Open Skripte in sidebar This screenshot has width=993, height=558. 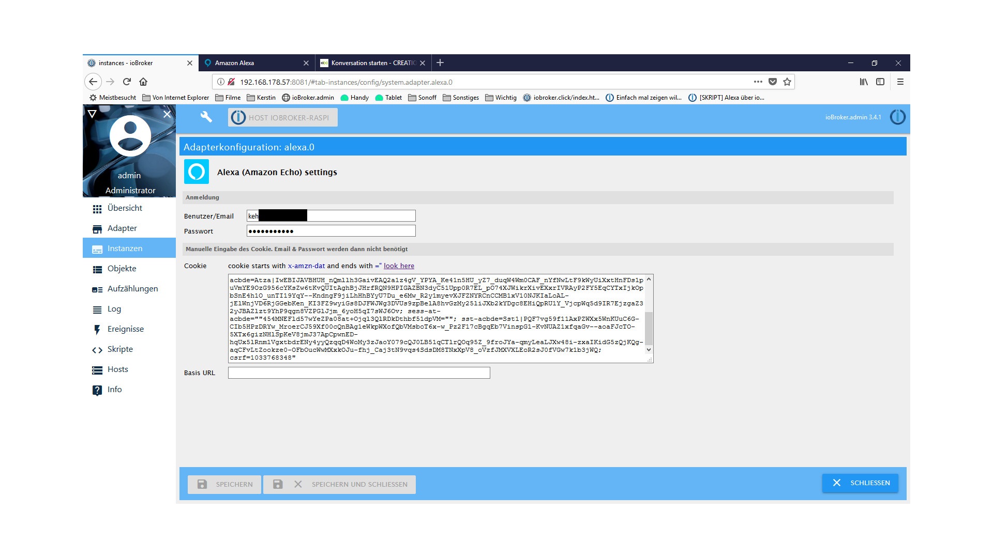(x=129, y=349)
